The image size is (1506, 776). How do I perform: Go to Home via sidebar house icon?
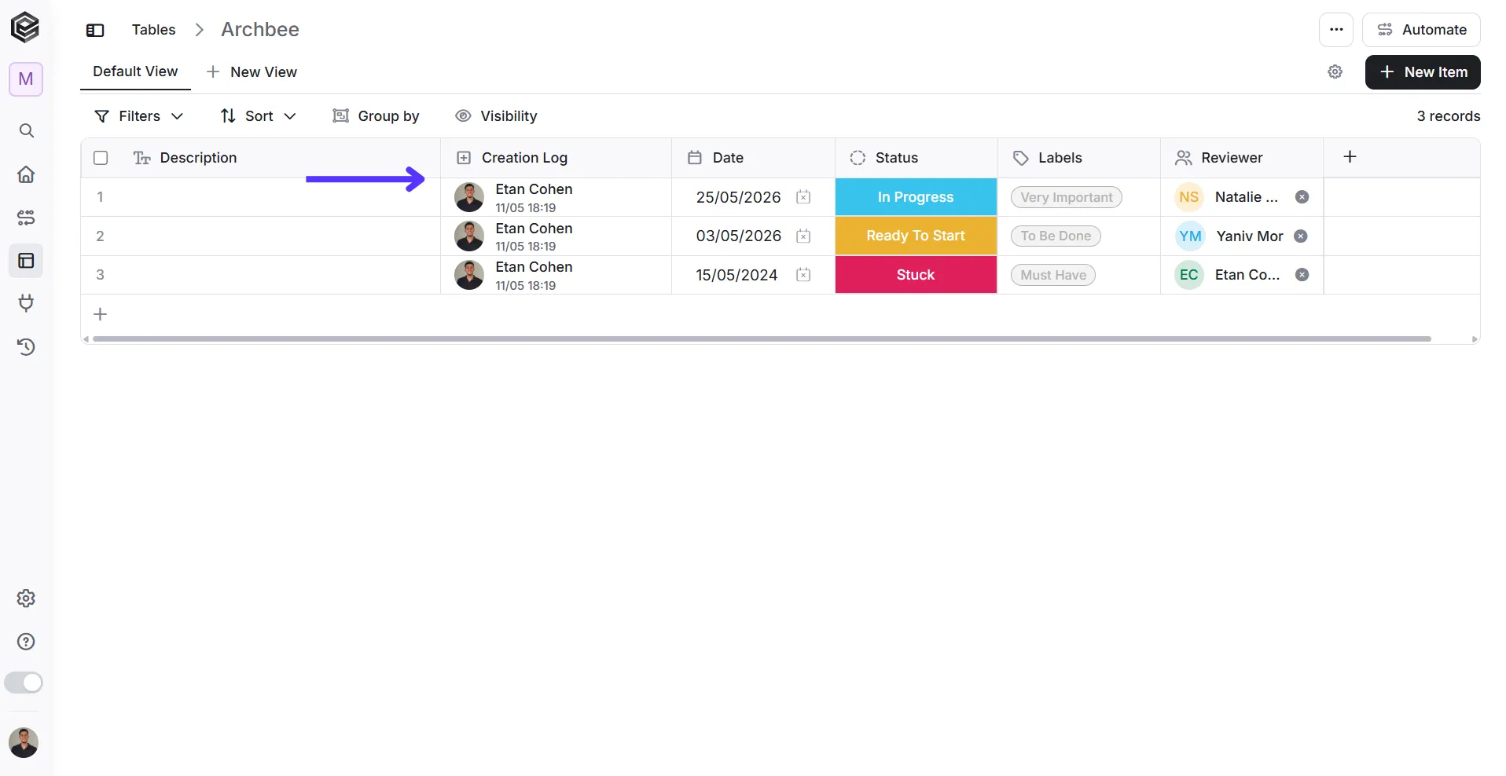pyautogui.click(x=26, y=174)
